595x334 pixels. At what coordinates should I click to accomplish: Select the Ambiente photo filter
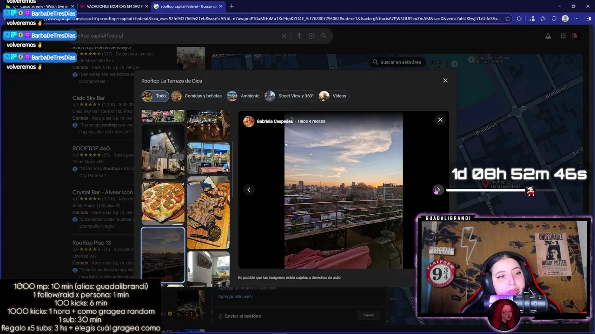pyautogui.click(x=244, y=96)
